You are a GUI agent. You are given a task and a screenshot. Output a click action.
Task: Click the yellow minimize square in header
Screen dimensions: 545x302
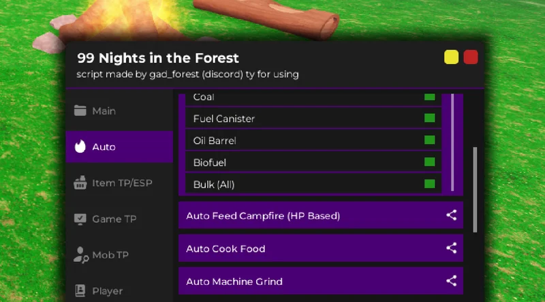tap(451, 57)
